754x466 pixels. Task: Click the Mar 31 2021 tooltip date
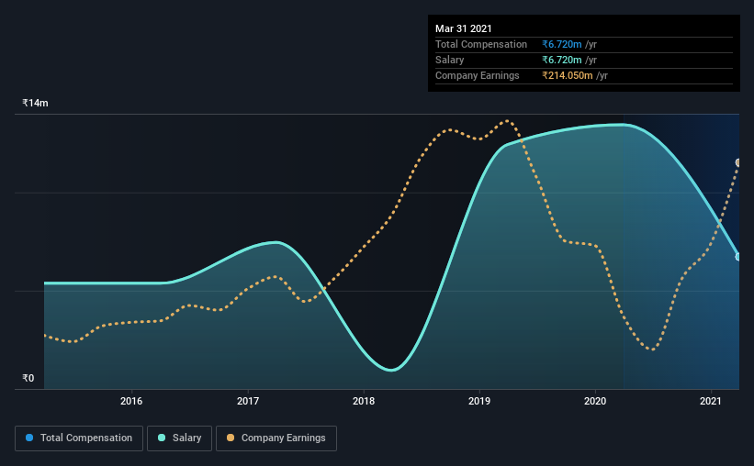click(x=464, y=28)
